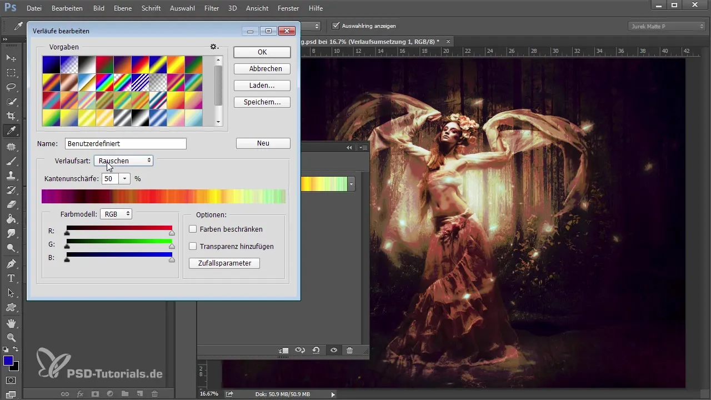Toggle the eye visibility icon in properties panel
Screen dimensions: 711x400
(334, 351)
